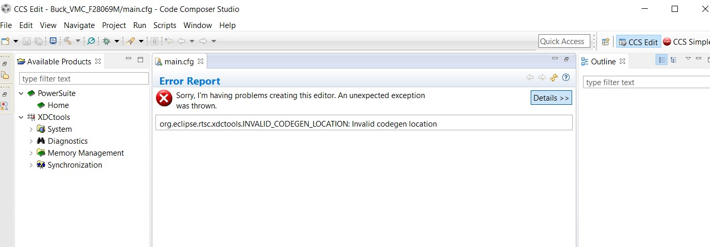This screenshot has width=710, height=247.
Task: Expand the System tree node
Action: (31, 129)
